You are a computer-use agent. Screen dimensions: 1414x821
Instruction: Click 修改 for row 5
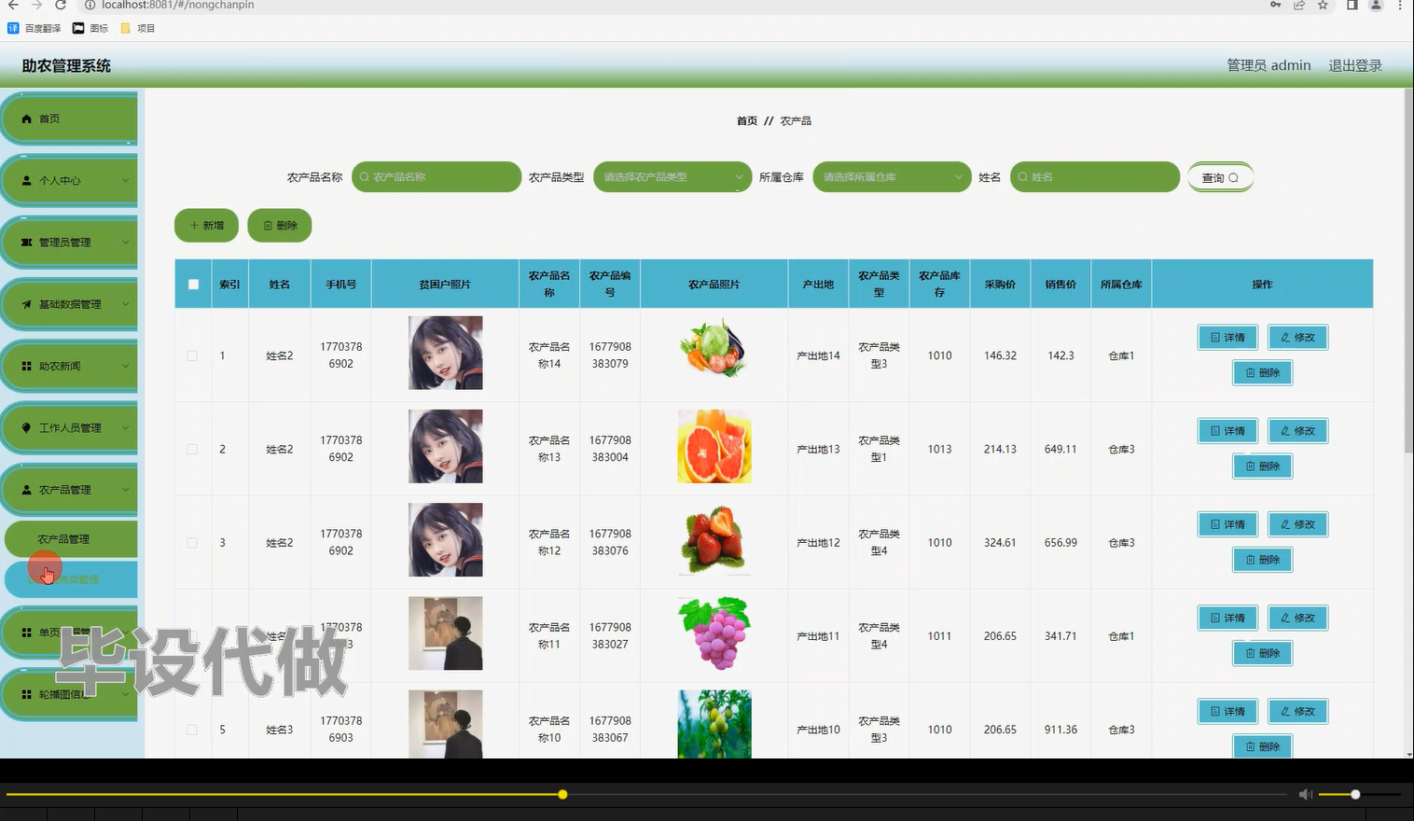pos(1297,712)
